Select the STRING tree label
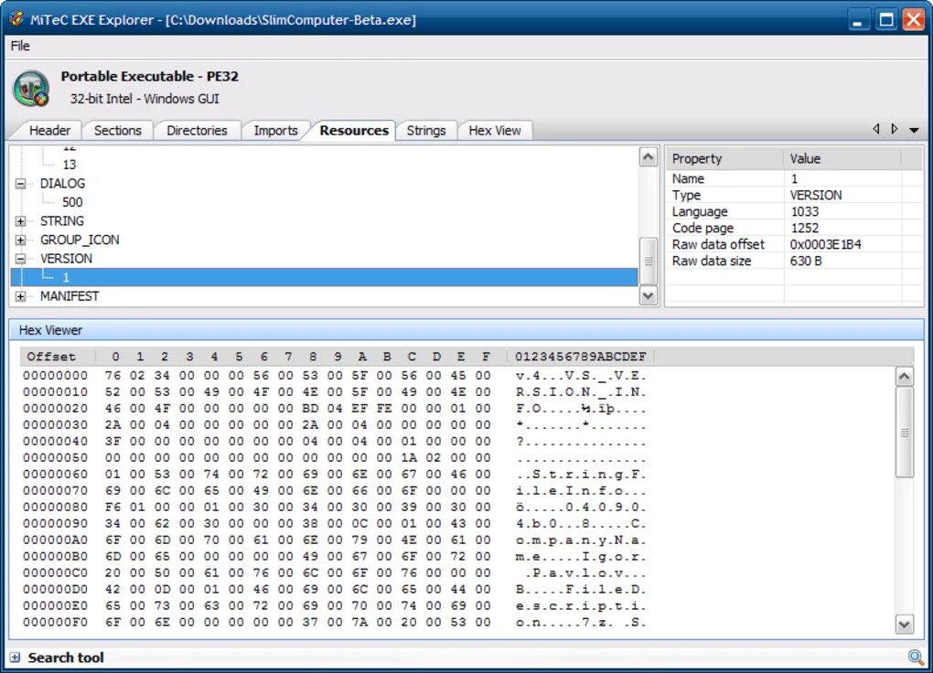The width and height of the screenshot is (933, 673). coord(62,220)
